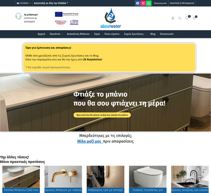The width and height of the screenshot is (211, 193).
Task: Open Καθρέφτες Led category thumbnail
Action: pyautogui.click(x=105, y=177)
